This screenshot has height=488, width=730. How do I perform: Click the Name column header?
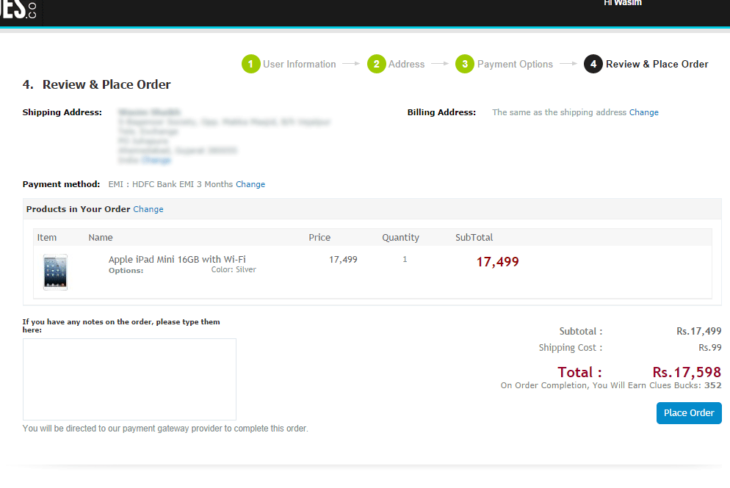click(x=101, y=237)
